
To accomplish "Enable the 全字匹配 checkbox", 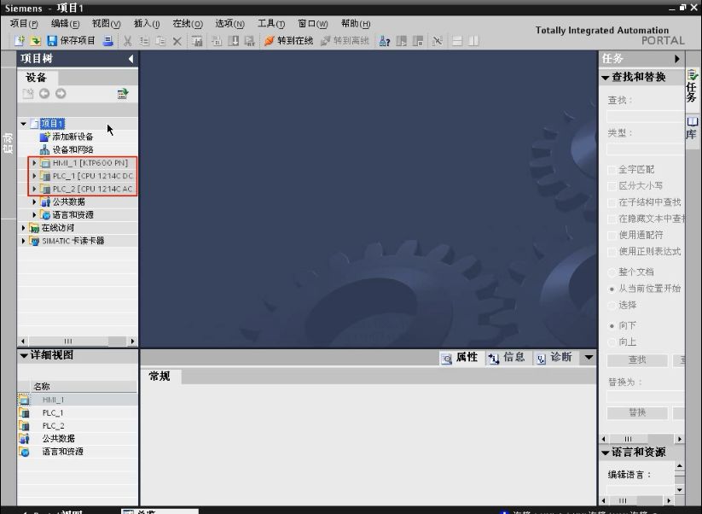I will pos(611,169).
